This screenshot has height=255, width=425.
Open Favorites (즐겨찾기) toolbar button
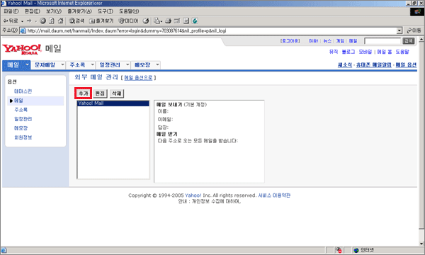point(101,21)
